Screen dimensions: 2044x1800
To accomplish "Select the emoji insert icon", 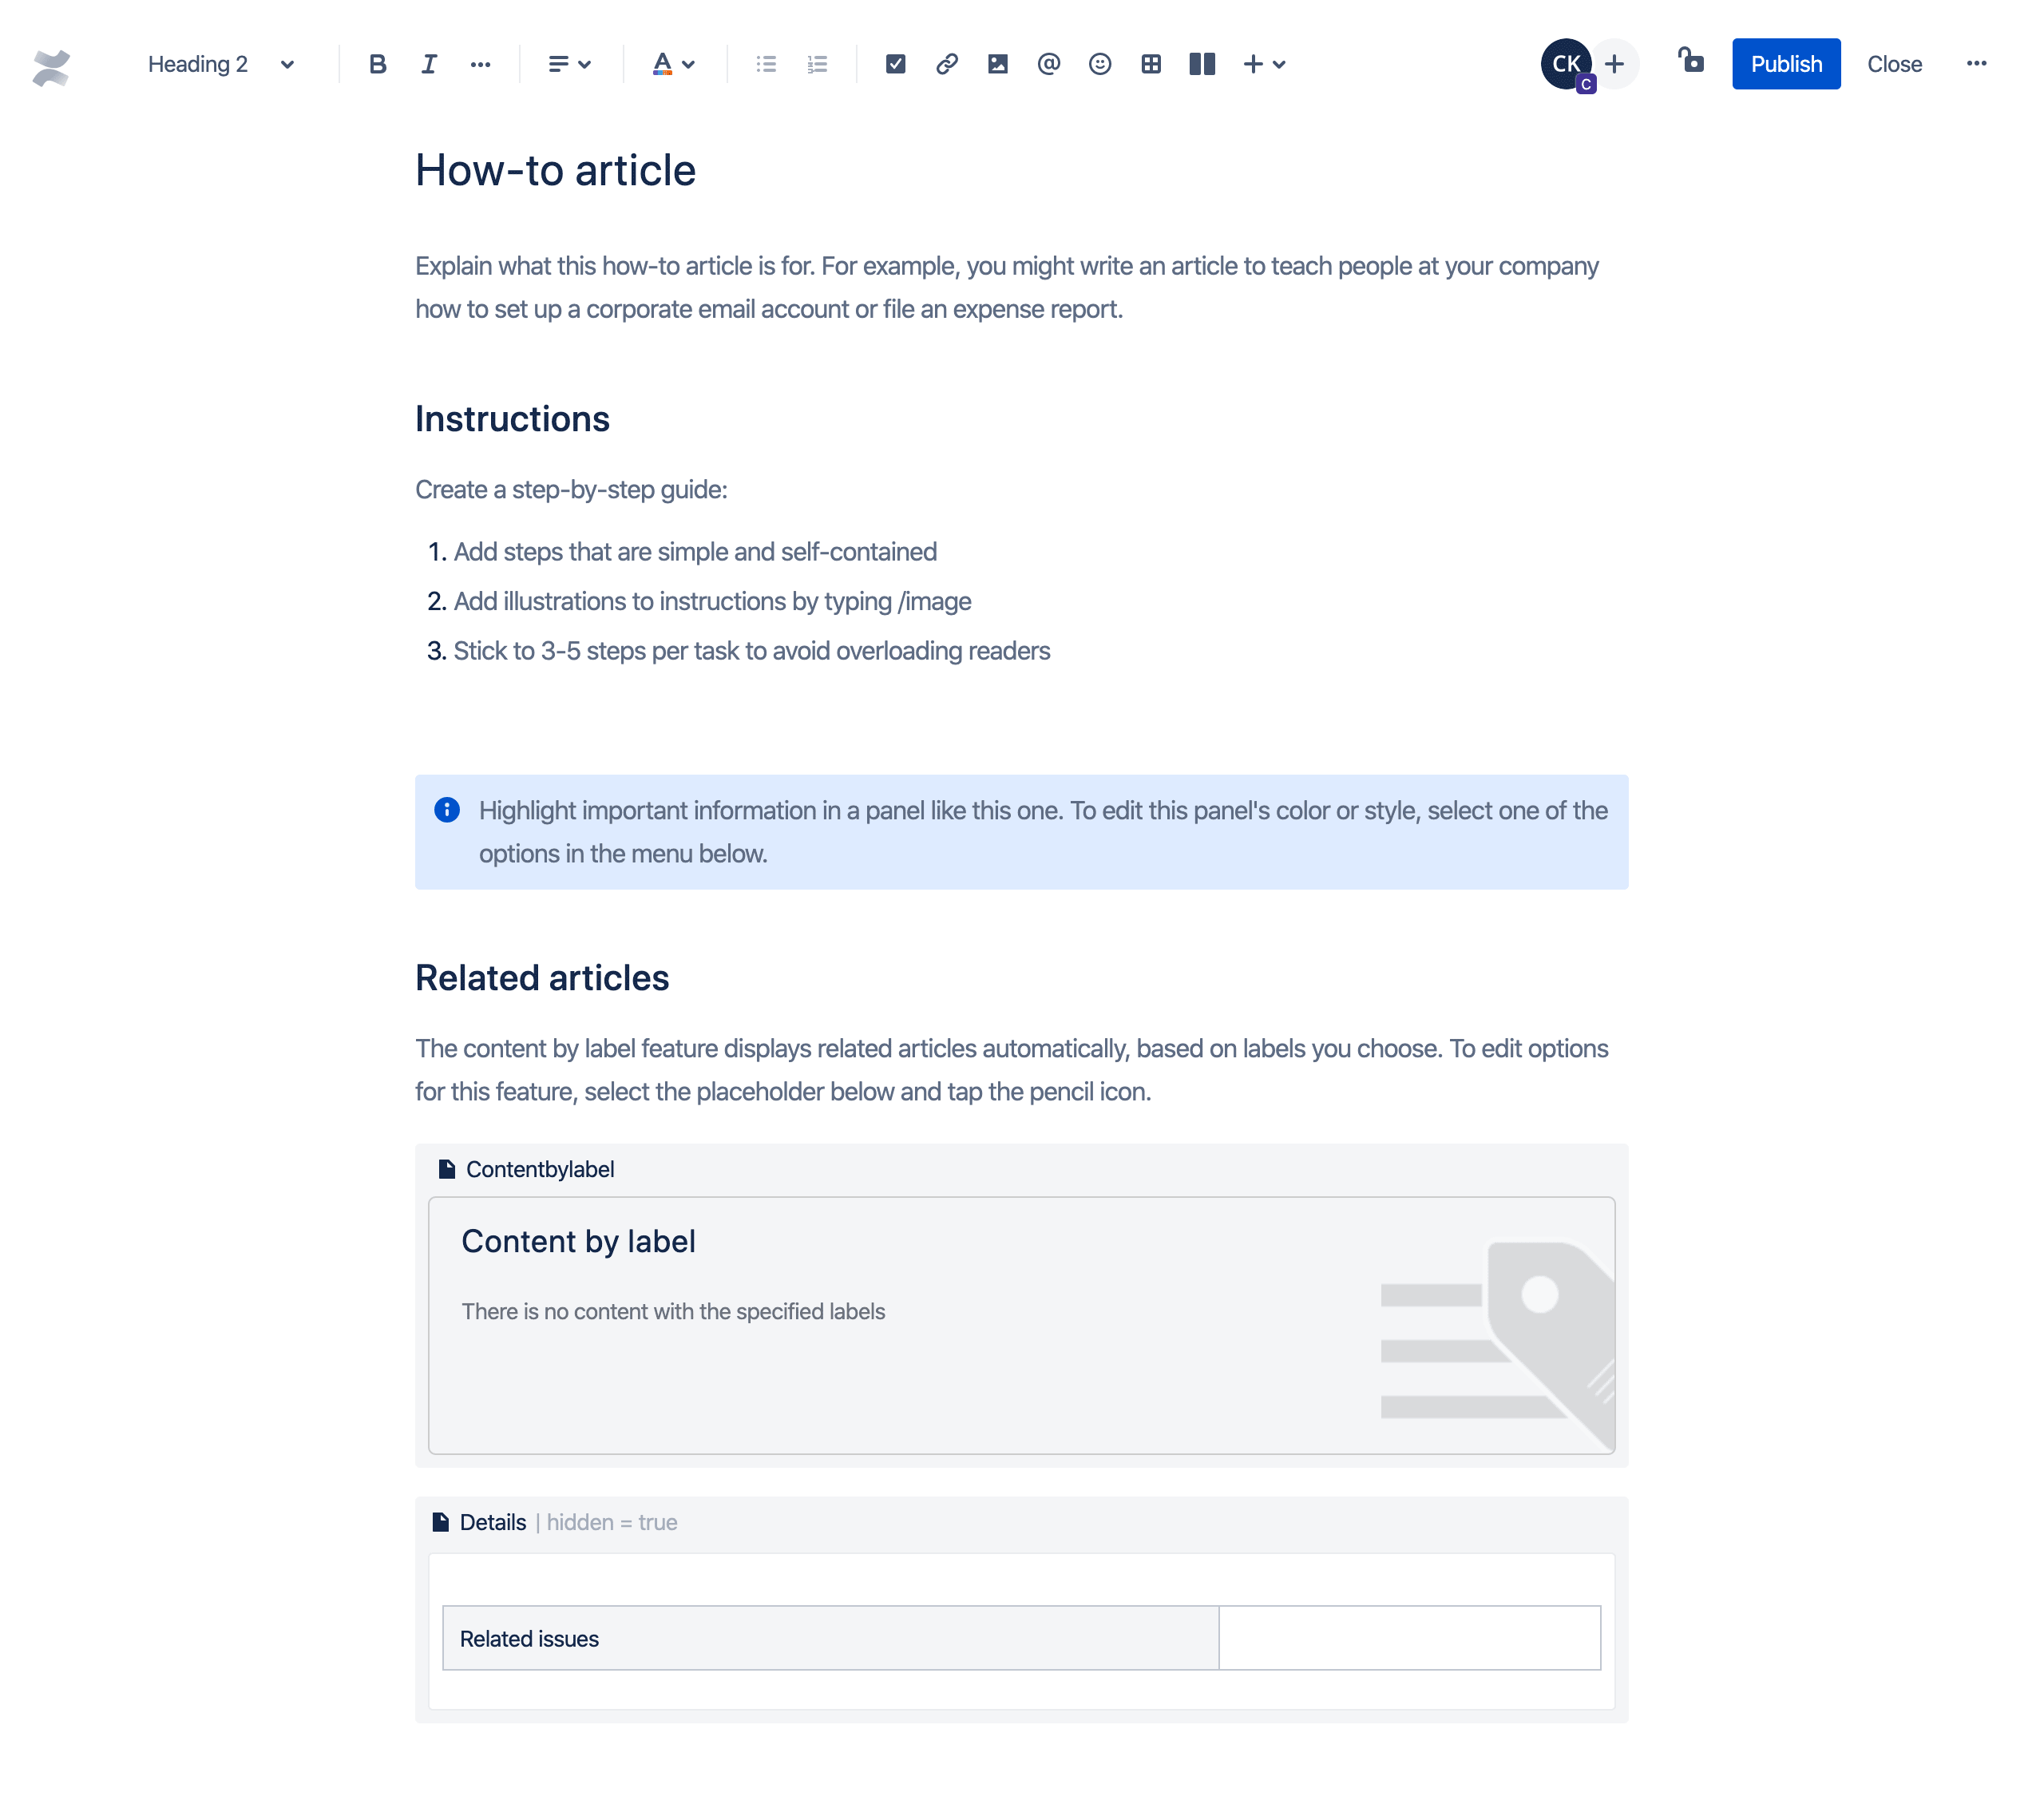I will point(1100,65).
